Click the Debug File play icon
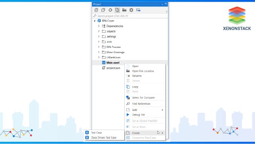This screenshot has width=255, height=144. [128, 114]
